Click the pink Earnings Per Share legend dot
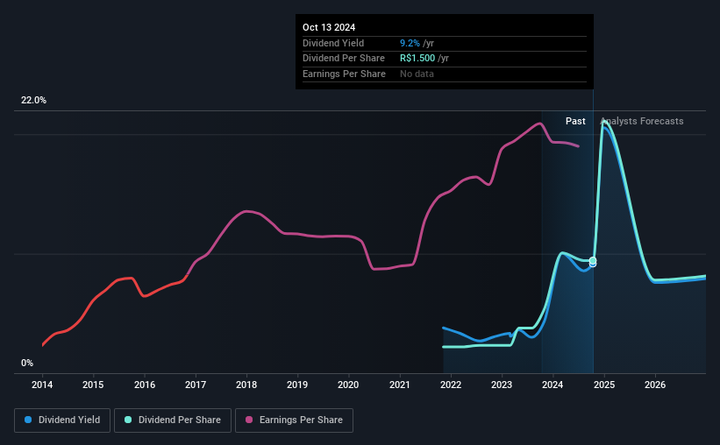 click(249, 420)
